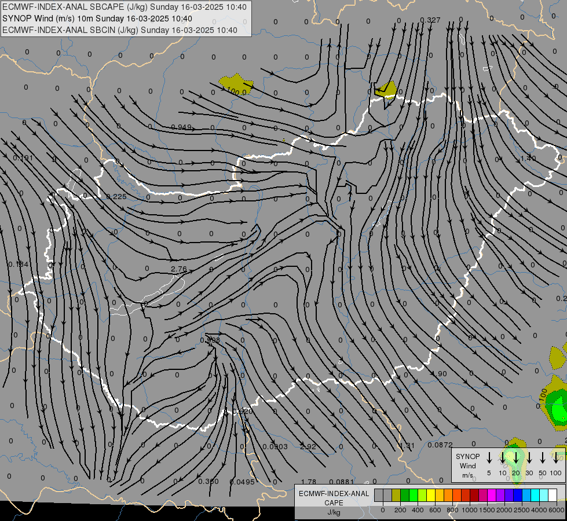Select the yellow-green CAPE legend swatch
This screenshot has width=567, height=521.
point(422,495)
